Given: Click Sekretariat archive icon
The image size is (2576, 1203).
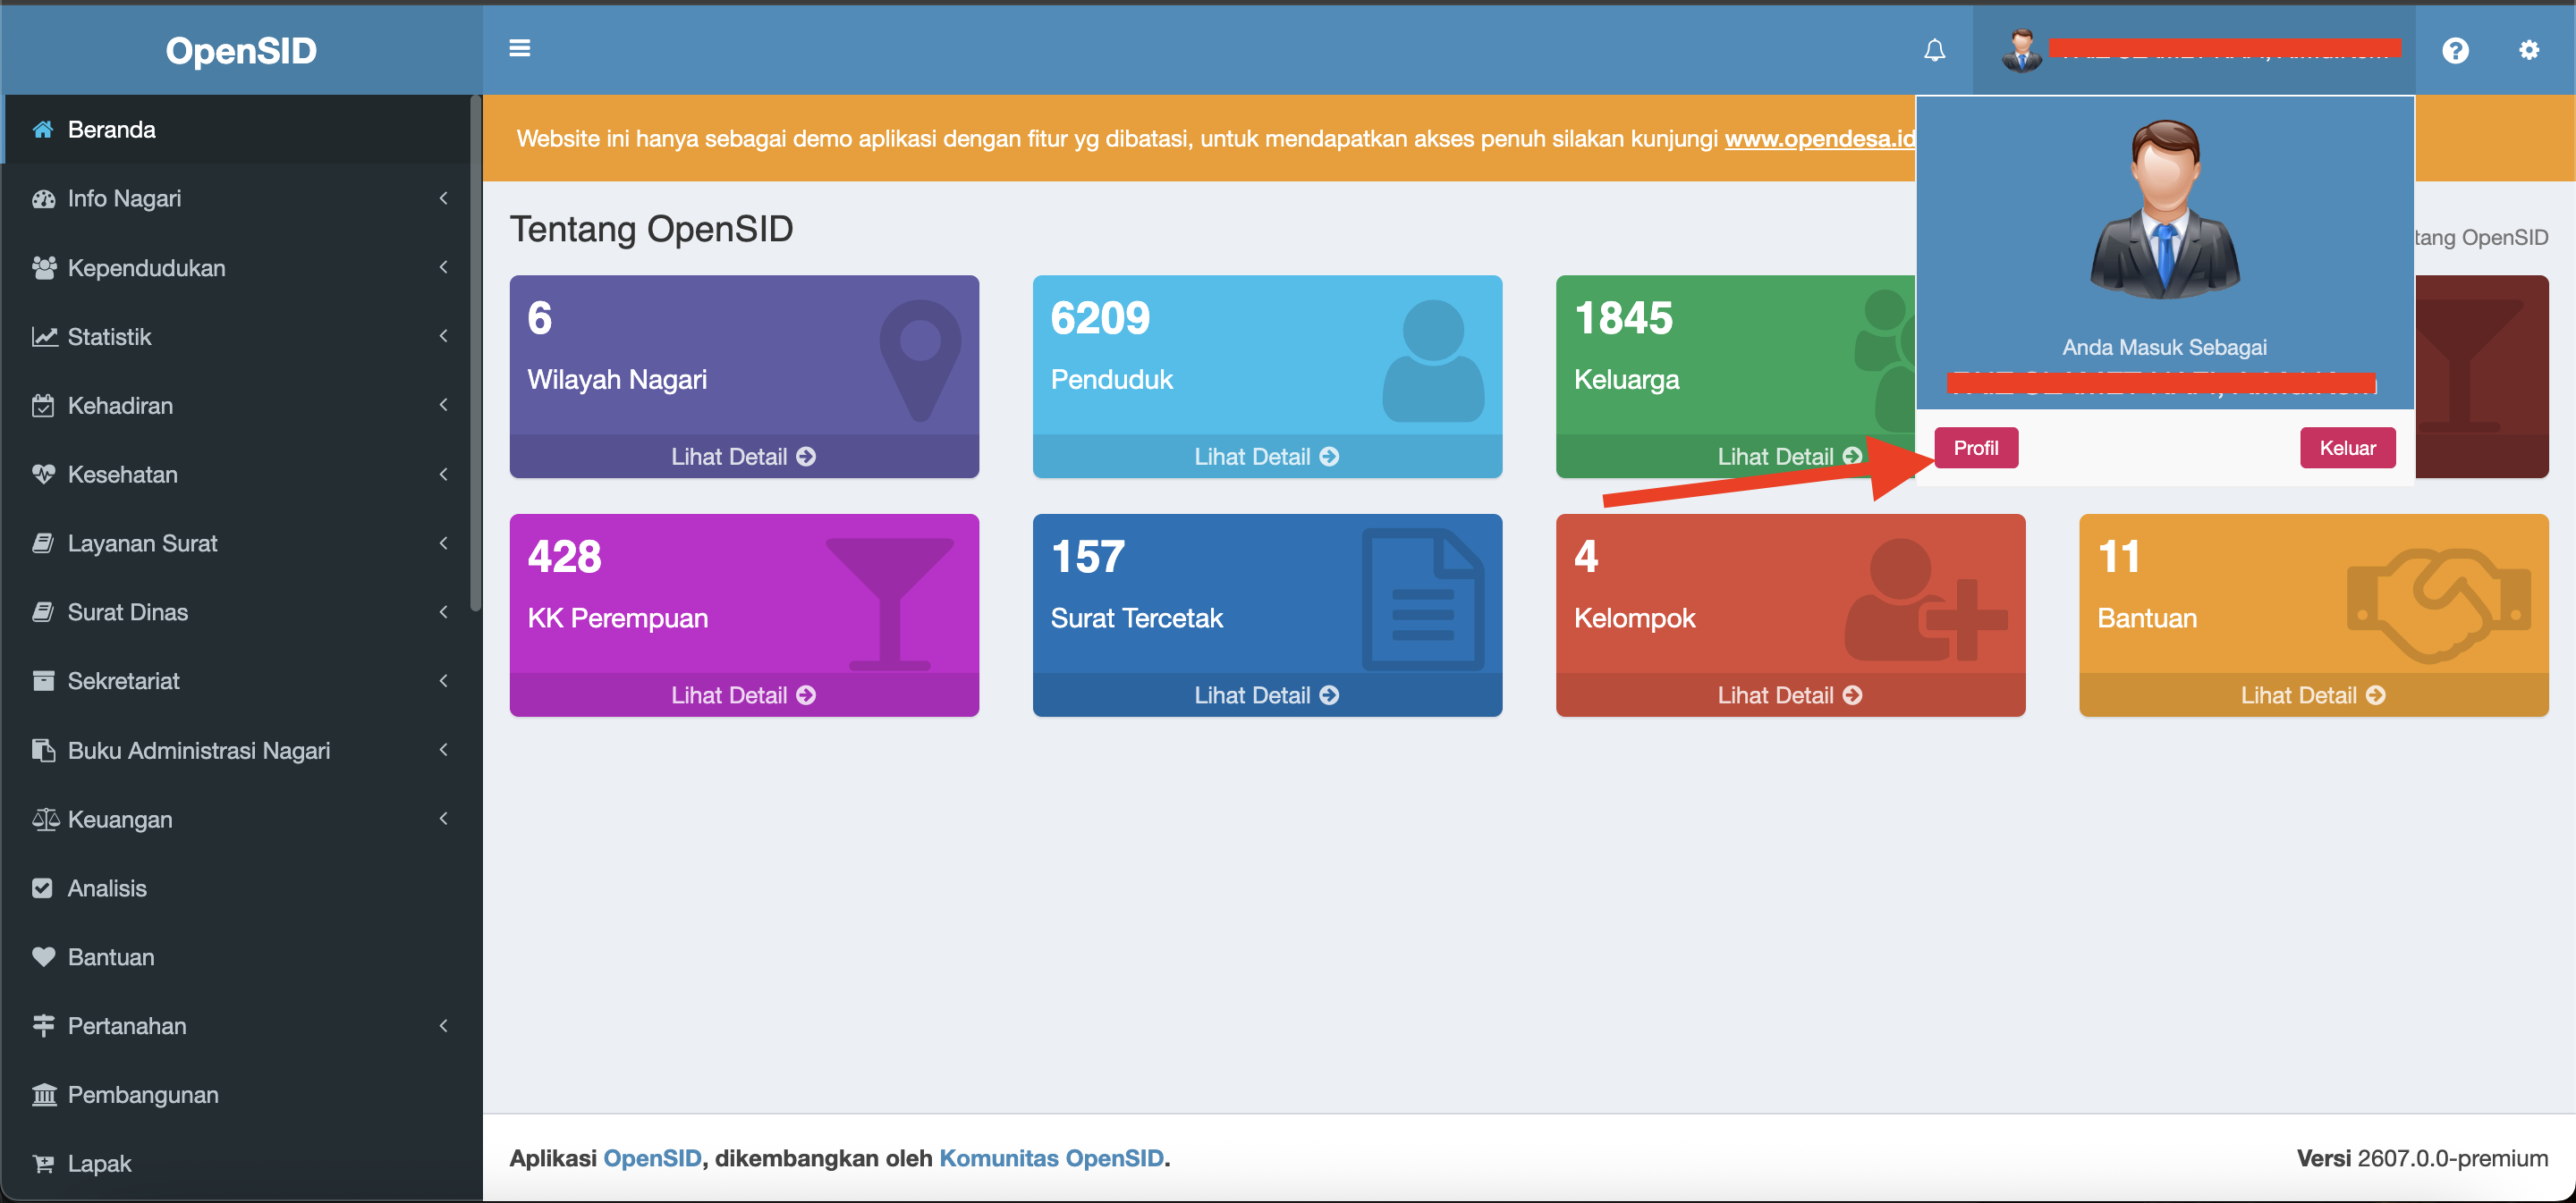Looking at the screenshot, I should click(43, 681).
